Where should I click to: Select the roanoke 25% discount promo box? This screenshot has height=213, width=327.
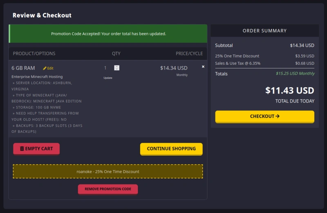(108, 172)
